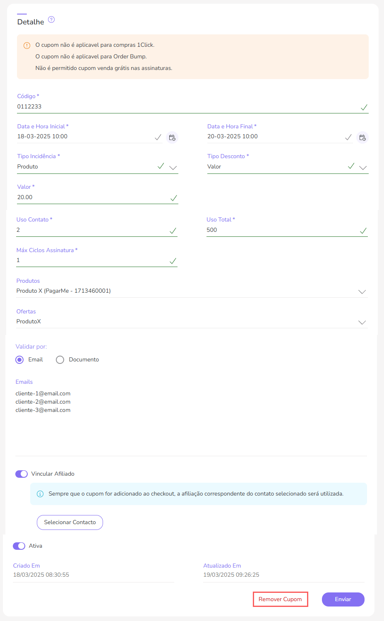Expand the Tipo Incidência dropdown
This screenshot has height=621, width=384.
click(x=173, y=168)
